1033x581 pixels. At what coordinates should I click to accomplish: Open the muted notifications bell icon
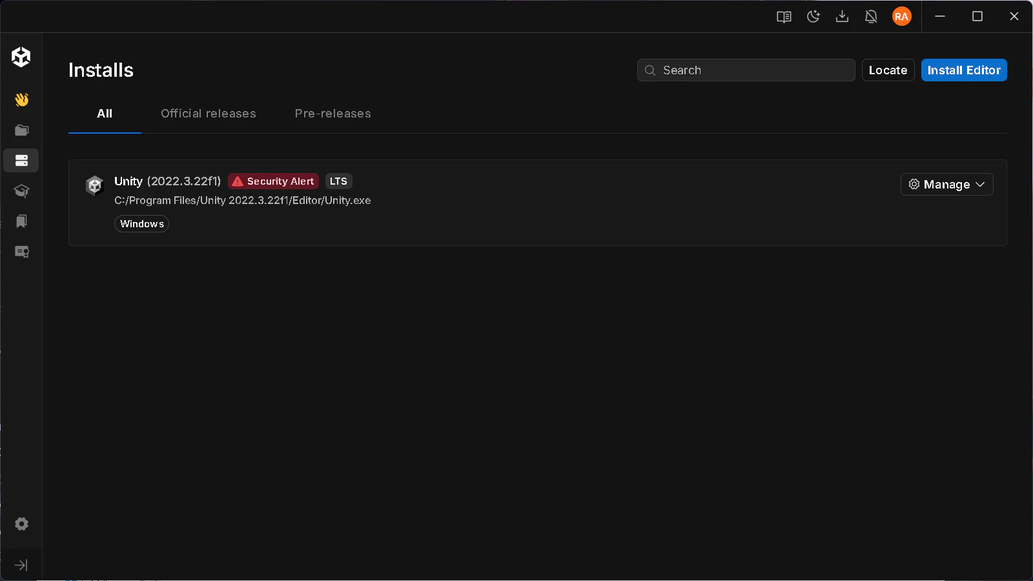click(871, 17)
